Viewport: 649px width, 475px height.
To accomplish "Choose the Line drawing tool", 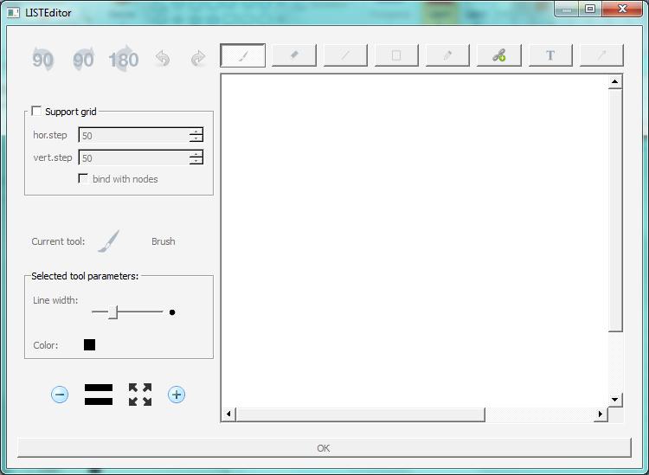I will (x=345, y=55).
